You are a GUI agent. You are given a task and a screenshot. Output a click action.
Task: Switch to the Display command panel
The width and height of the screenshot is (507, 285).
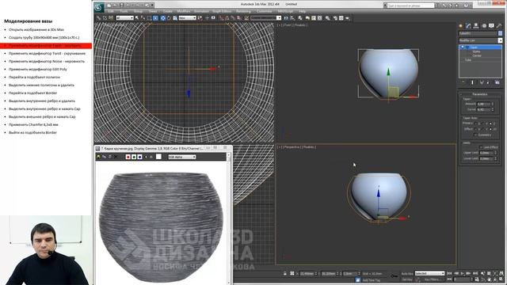click(491, 26)
